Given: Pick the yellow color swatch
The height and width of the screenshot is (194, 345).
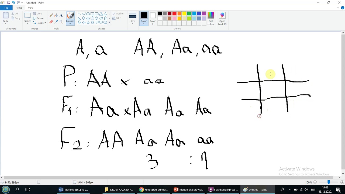Looking at the screenshot, I should (x=184, y=13).
